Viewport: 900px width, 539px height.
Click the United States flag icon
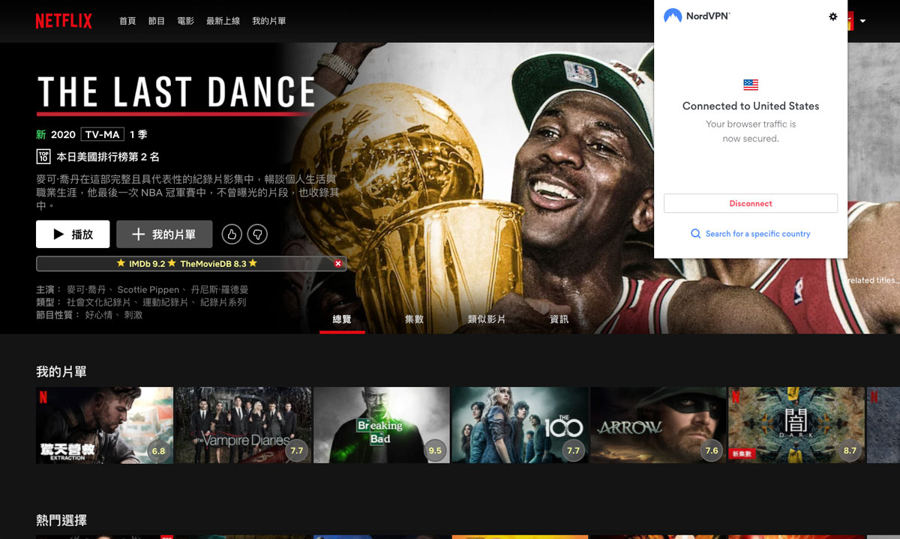pos(751,85)
